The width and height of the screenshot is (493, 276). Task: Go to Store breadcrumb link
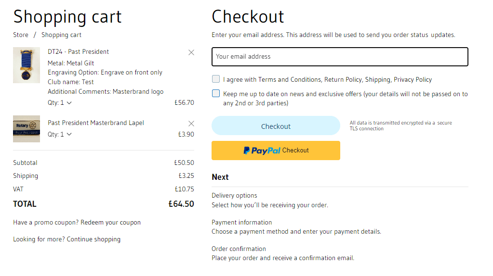pos(21,35)
